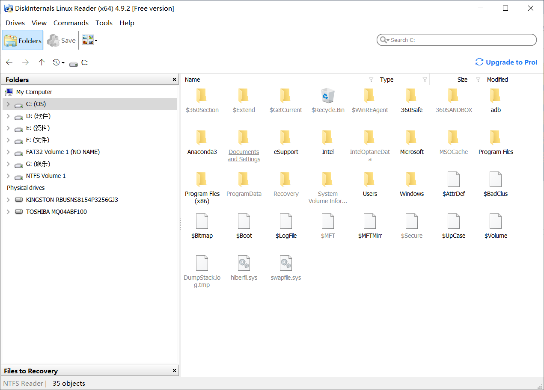Close the Folders panel

point(174,80)
